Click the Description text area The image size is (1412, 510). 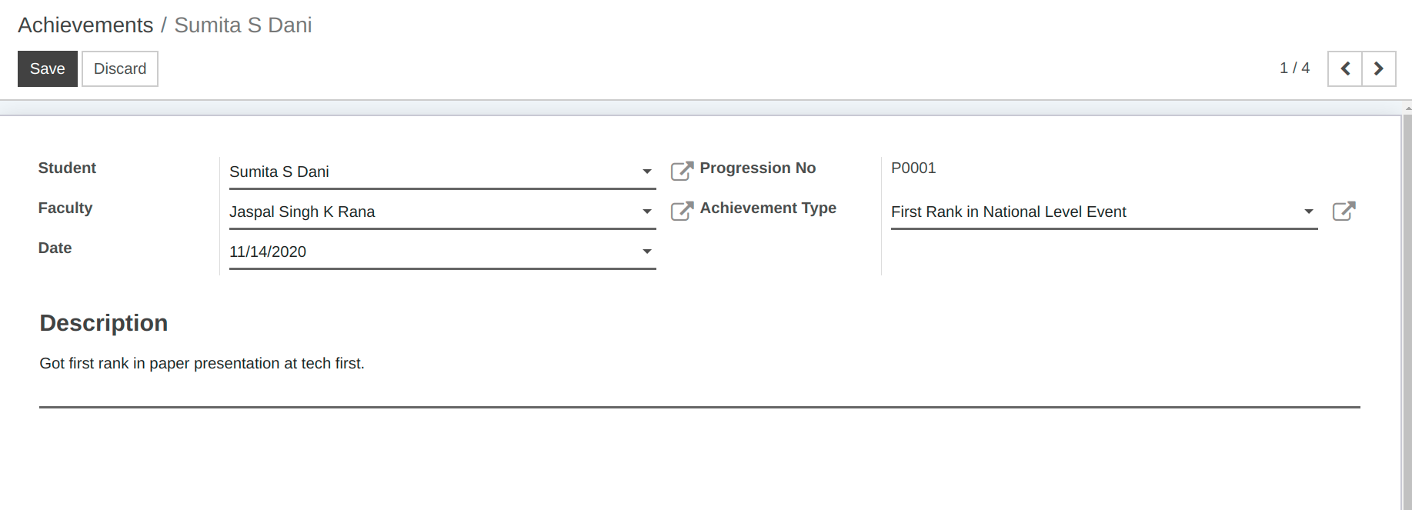click(699, 377)
